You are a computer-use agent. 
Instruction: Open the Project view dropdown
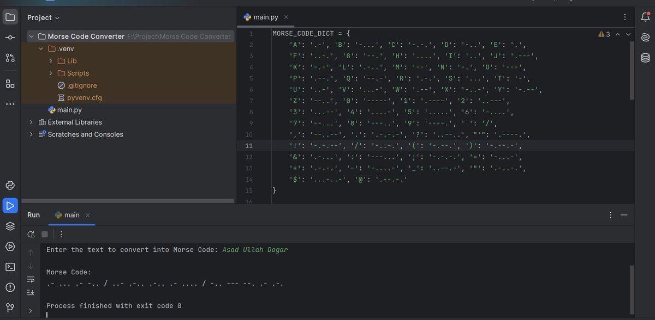tap(44, 17)
